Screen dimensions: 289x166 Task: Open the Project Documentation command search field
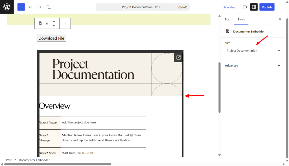[143, 7]
